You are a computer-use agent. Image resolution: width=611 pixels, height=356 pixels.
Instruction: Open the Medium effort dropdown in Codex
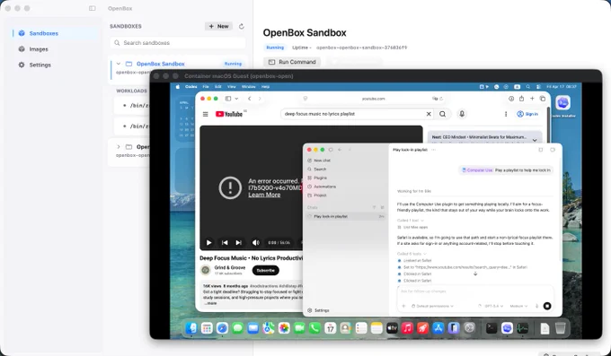tap(518, 306)
